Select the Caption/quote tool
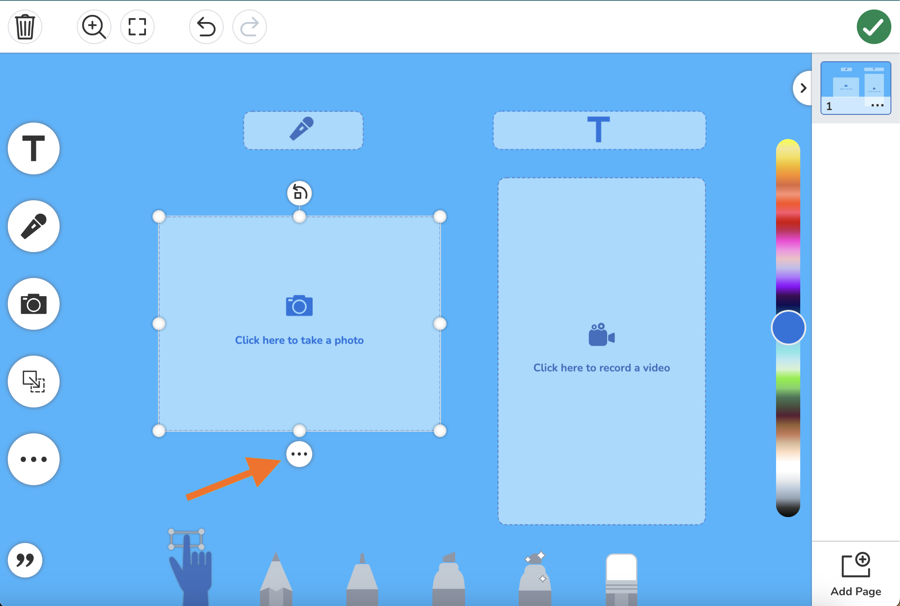 coord(25,560)
